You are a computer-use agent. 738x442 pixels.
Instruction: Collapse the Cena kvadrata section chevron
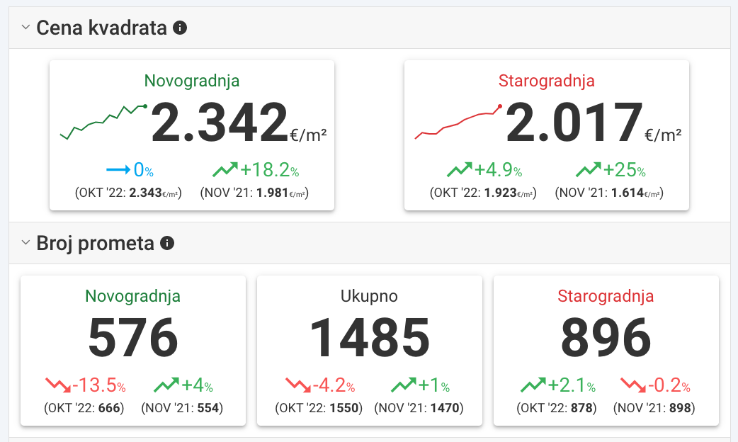click(25, 28)
